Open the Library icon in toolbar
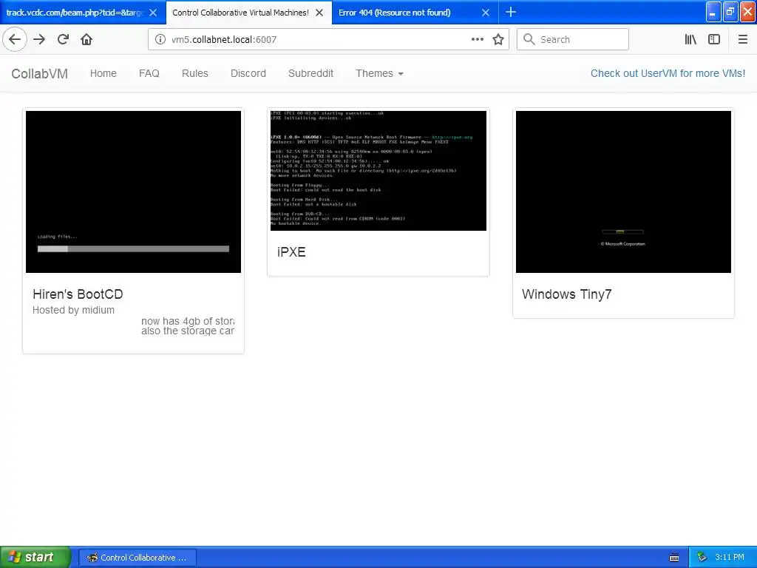 [x=690, y=39]
